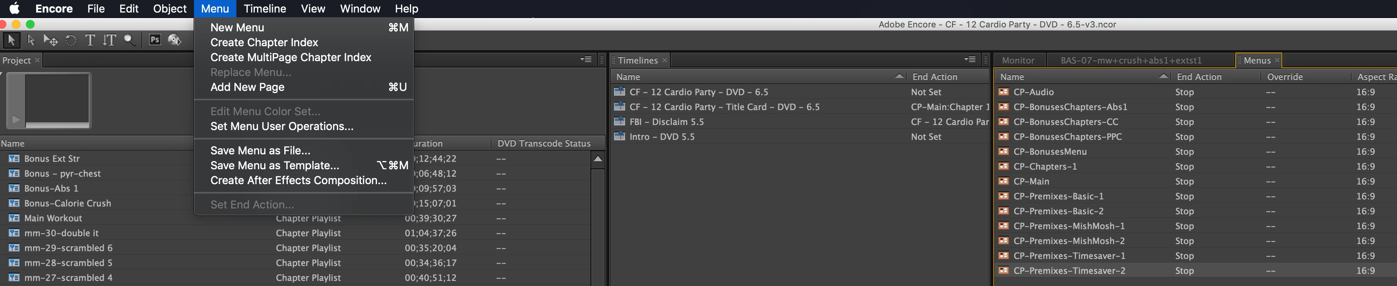
Task: Close the Timelines panel tab
Action: (x=665, y=60)
